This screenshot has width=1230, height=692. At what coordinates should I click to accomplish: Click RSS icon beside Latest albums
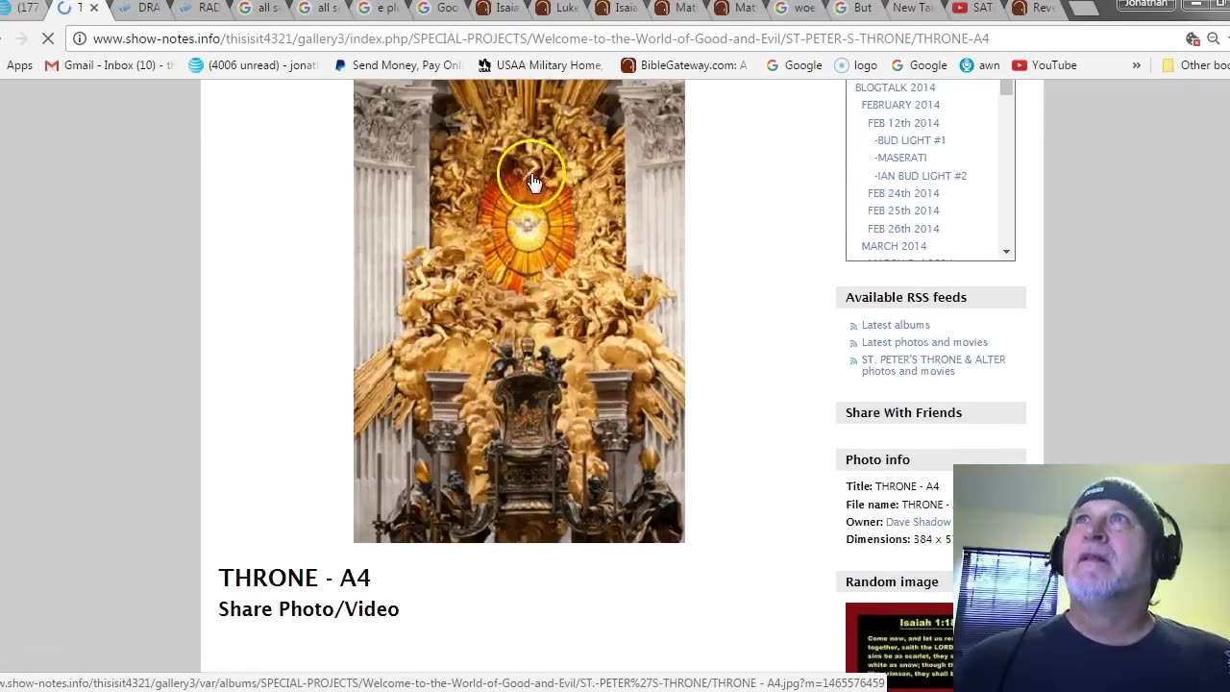click(x=853, y=326)
